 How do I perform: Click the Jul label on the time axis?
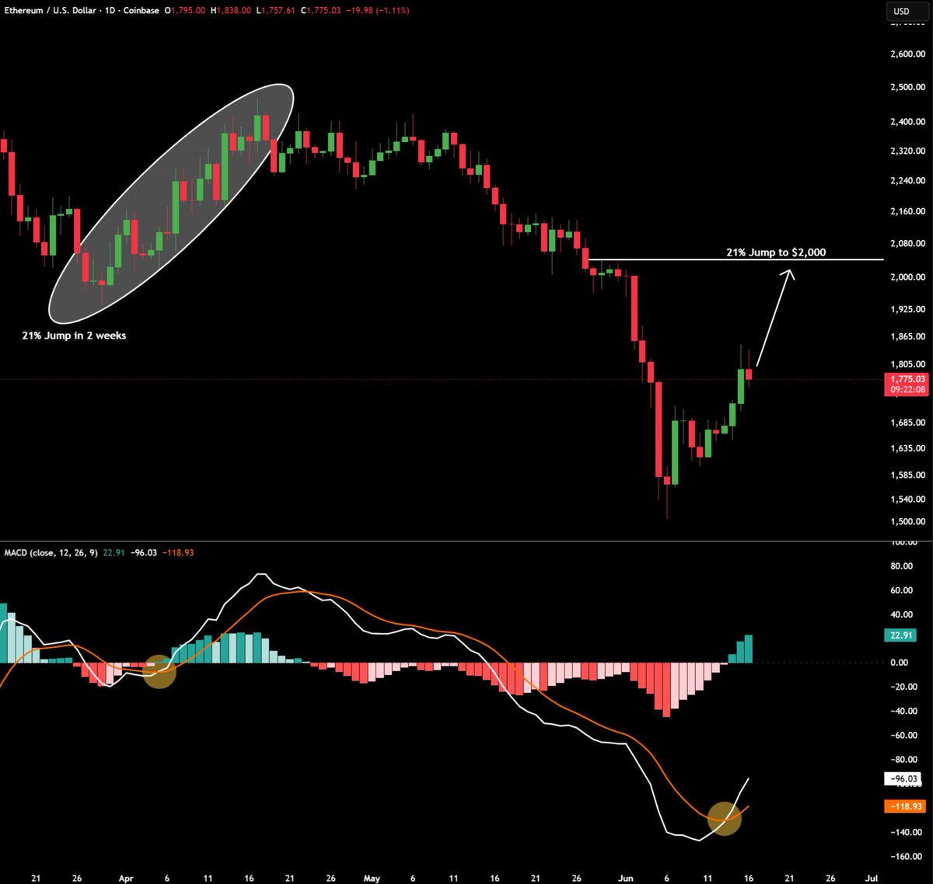pyautogui.click(x=872, y=879)
